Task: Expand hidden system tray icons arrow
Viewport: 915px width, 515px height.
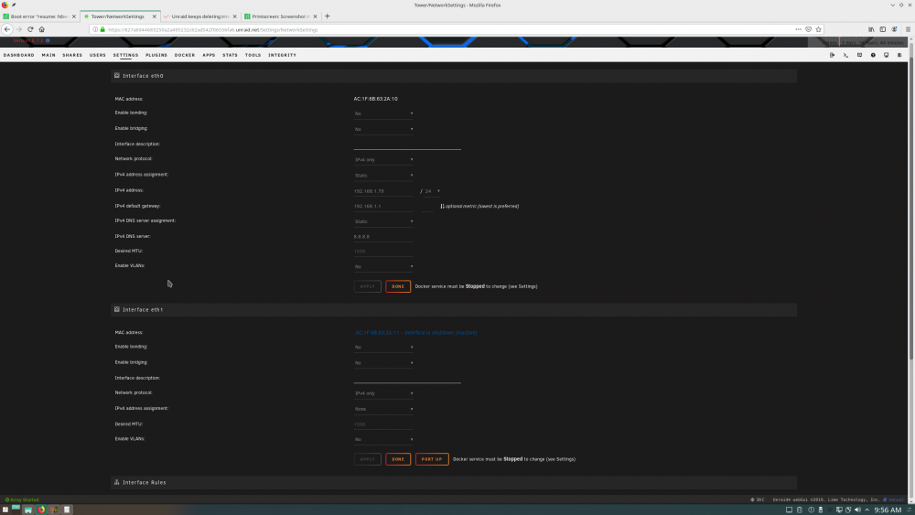Action: coord(867,510)
